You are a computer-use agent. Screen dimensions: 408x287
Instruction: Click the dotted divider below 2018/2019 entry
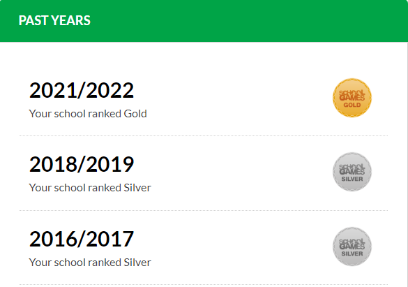204,210
